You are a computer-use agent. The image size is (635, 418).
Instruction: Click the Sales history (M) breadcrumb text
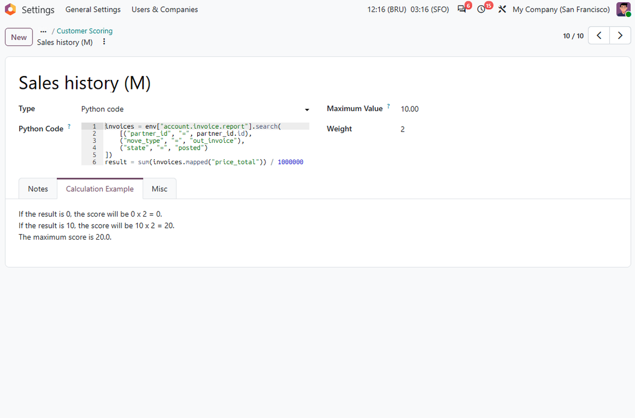tap(65, 42)
